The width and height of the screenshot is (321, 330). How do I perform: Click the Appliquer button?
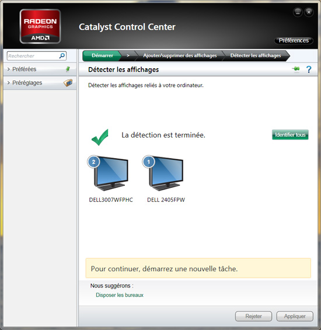click(x=295, y=316)
